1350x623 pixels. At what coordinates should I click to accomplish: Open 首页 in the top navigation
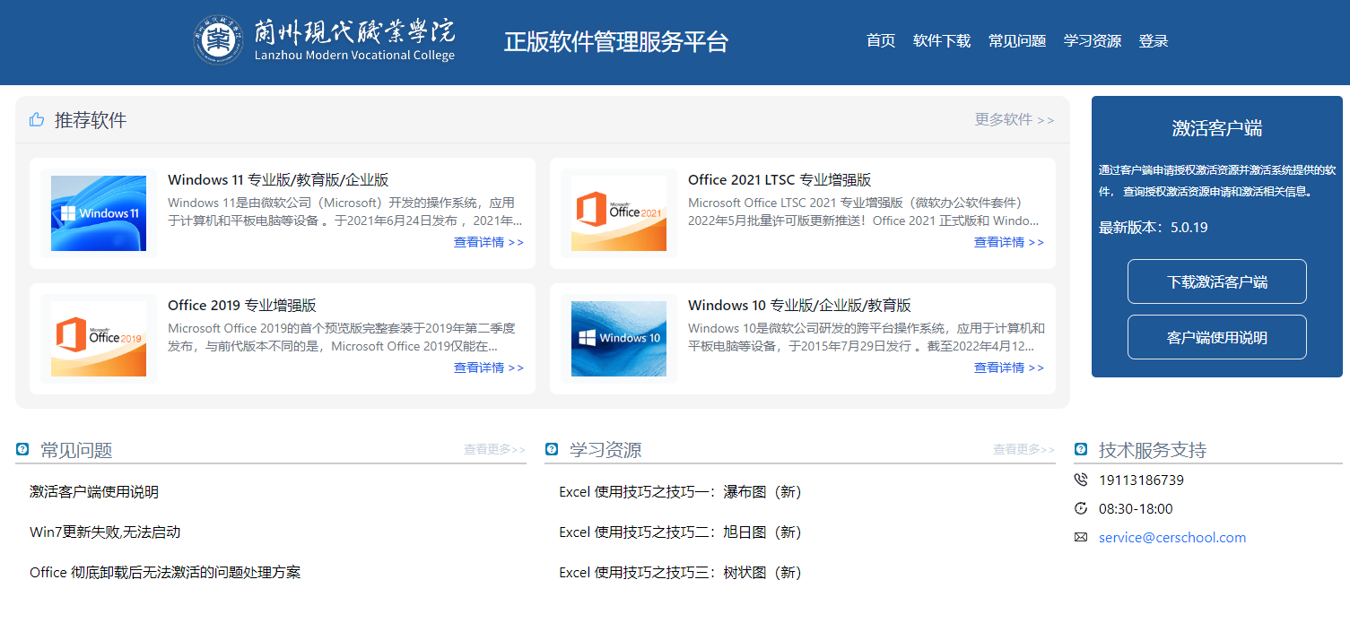[881, 40]
